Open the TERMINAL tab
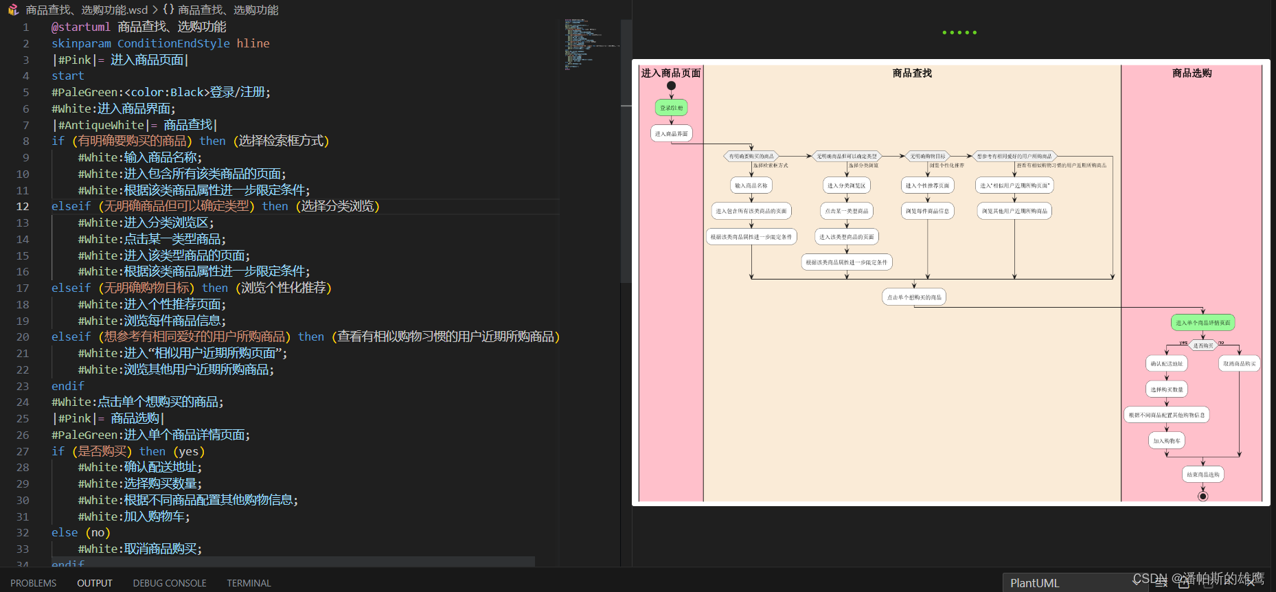 coord(249,583)
